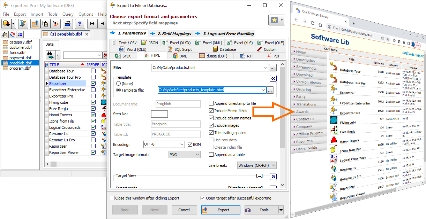Open the Export menu in Exportizer
426x219 pixels.
[20, 14]
